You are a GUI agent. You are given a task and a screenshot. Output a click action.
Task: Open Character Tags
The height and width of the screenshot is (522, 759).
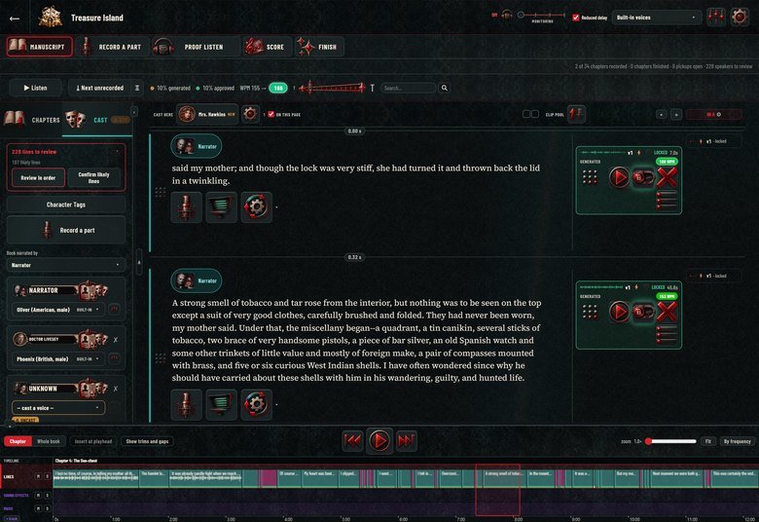pyautogui.click(x=66, y=205)
